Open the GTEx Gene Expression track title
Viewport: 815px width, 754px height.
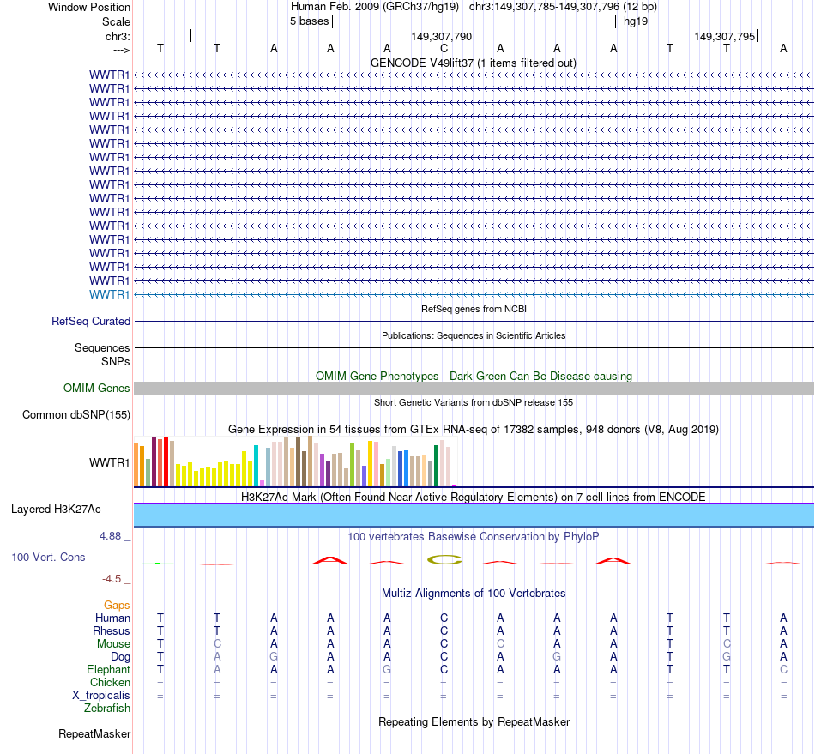pyautogui.click(x=474, y=429)
